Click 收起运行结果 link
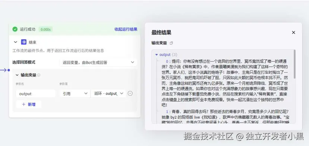 [126, 29]
